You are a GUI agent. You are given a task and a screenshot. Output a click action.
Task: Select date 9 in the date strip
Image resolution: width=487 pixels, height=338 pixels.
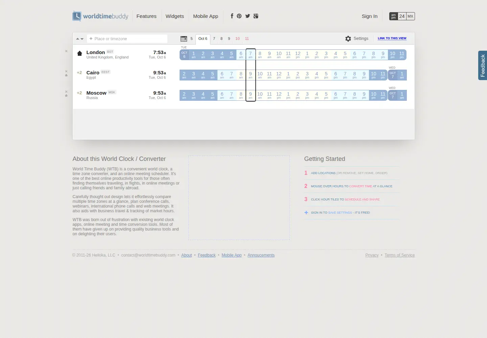(x=229, y=39)
